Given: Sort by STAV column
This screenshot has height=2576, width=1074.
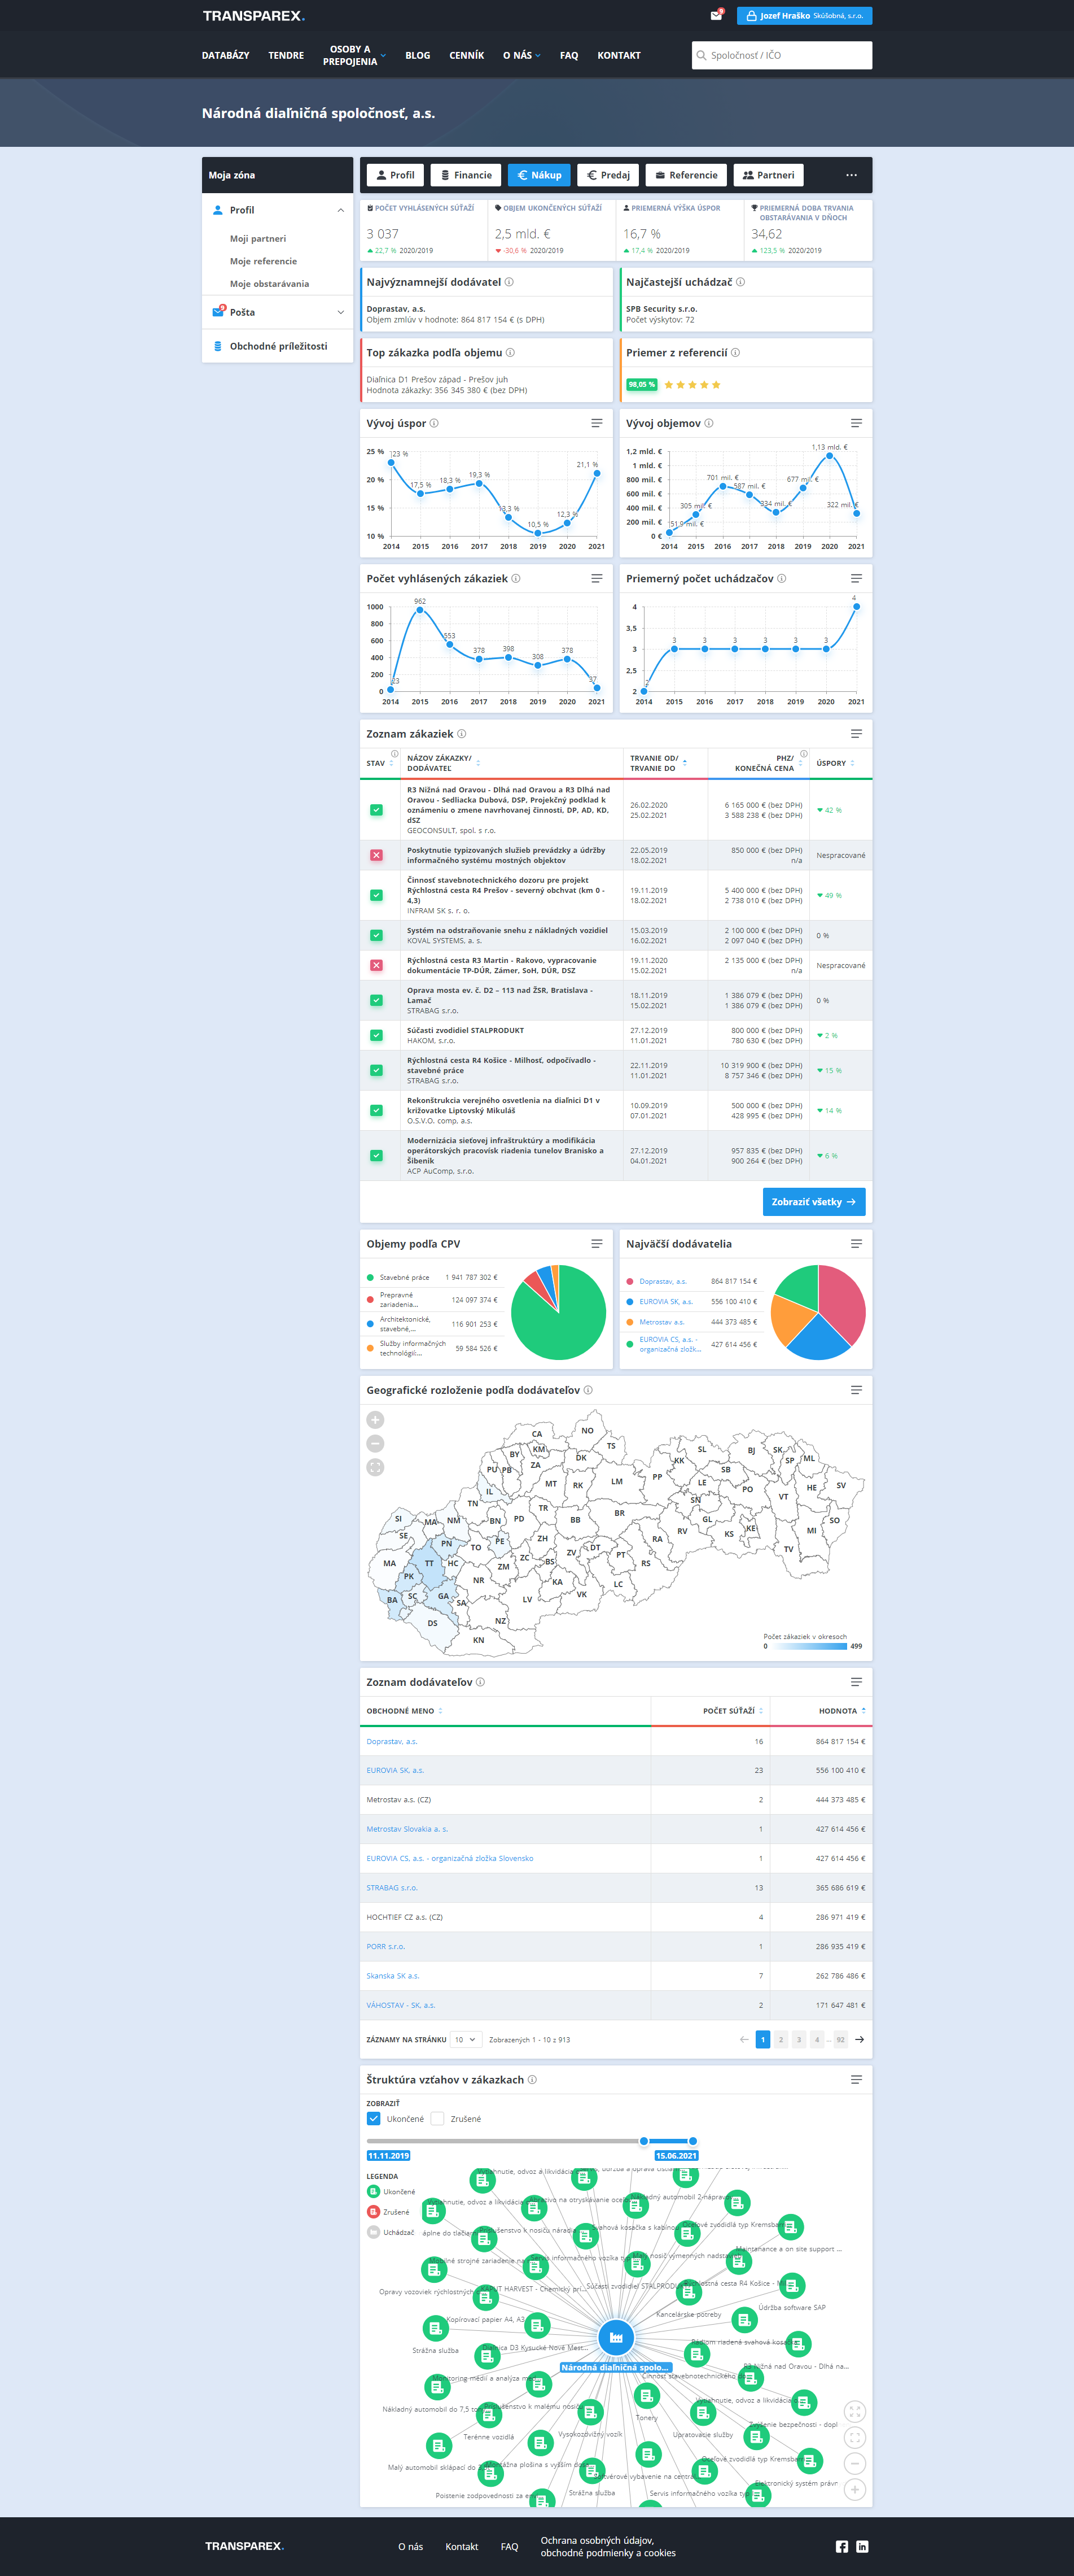Looking at the screenshot, I should click(380, 763).
